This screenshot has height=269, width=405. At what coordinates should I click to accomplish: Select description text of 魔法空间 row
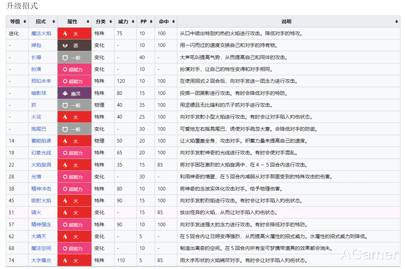click(256, 248)
